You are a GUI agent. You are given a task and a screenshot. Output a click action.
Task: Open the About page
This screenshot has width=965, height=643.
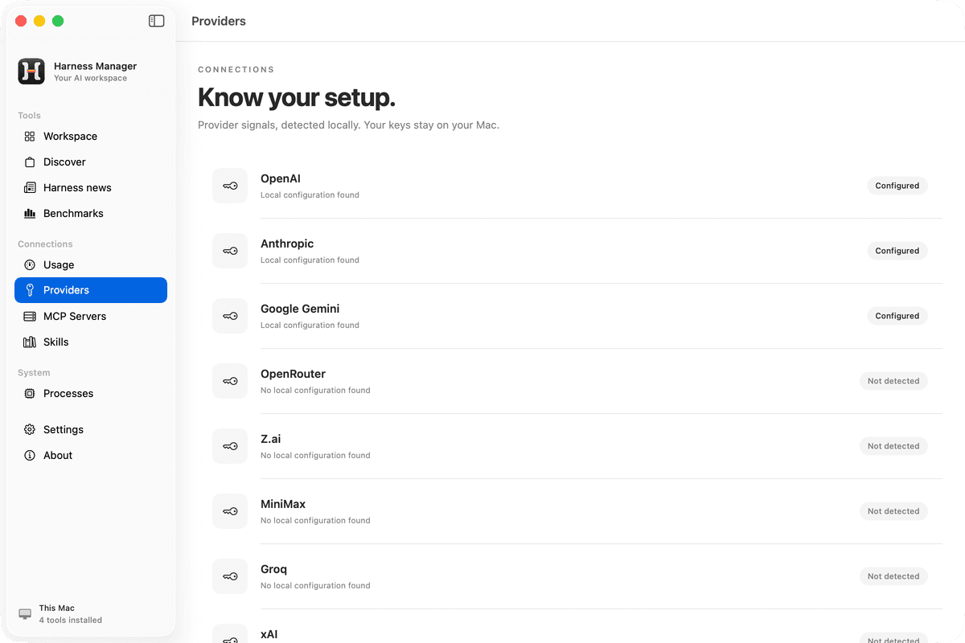(x=91, y=455)
